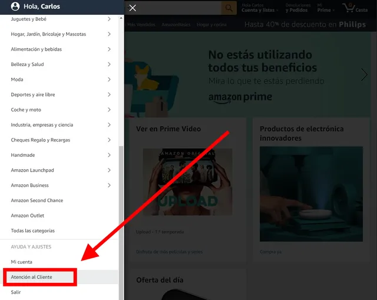Expand Industria, empresas y ciencia chevron
The image size is (377, 300).
point(109,125)
